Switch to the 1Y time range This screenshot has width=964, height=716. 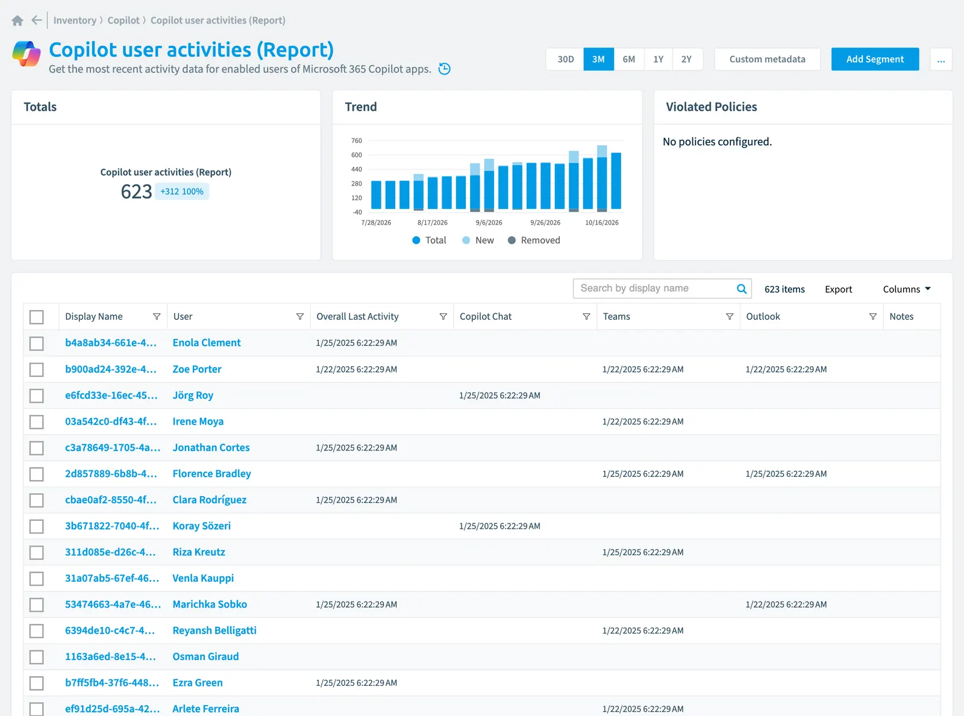659,60
